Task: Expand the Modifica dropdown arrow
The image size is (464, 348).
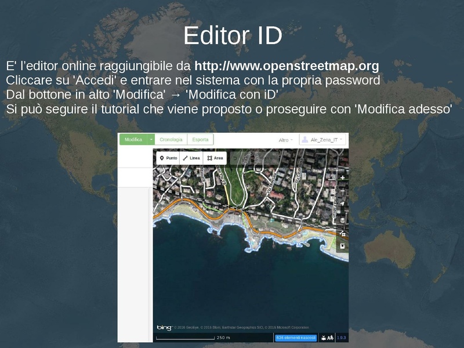Action: (x=151, y=140)
